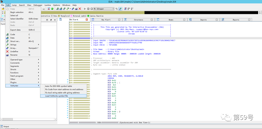Choose Begin selection in Edit menu
The image size is (262, 129).
click(23, 12)
